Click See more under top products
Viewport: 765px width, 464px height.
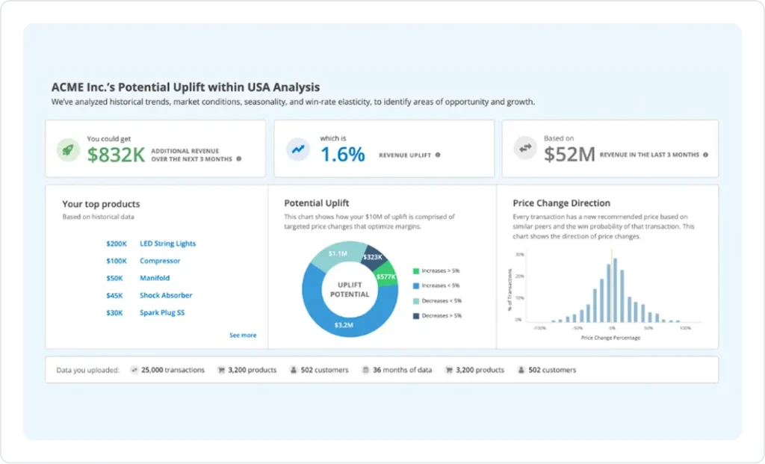[x=243, y=335]
